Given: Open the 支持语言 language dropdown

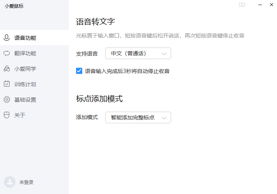Looking at the screenshot, I should point(138,53).
